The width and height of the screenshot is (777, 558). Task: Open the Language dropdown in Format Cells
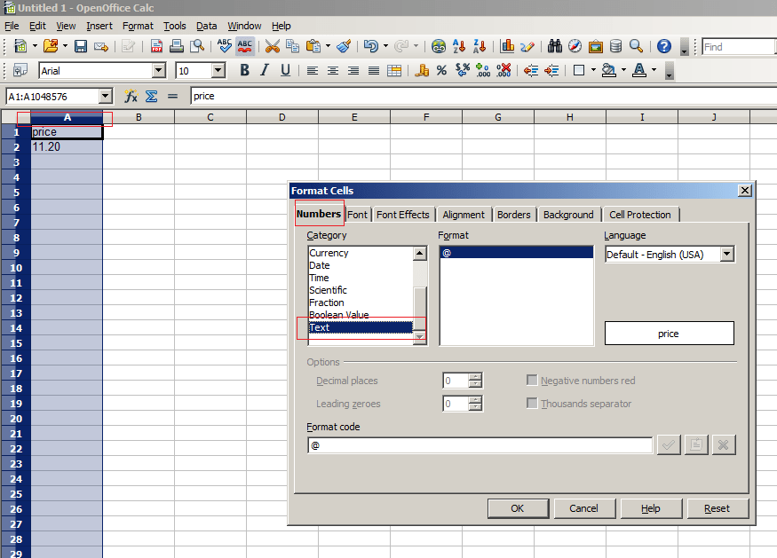click(x=727, y=254)
